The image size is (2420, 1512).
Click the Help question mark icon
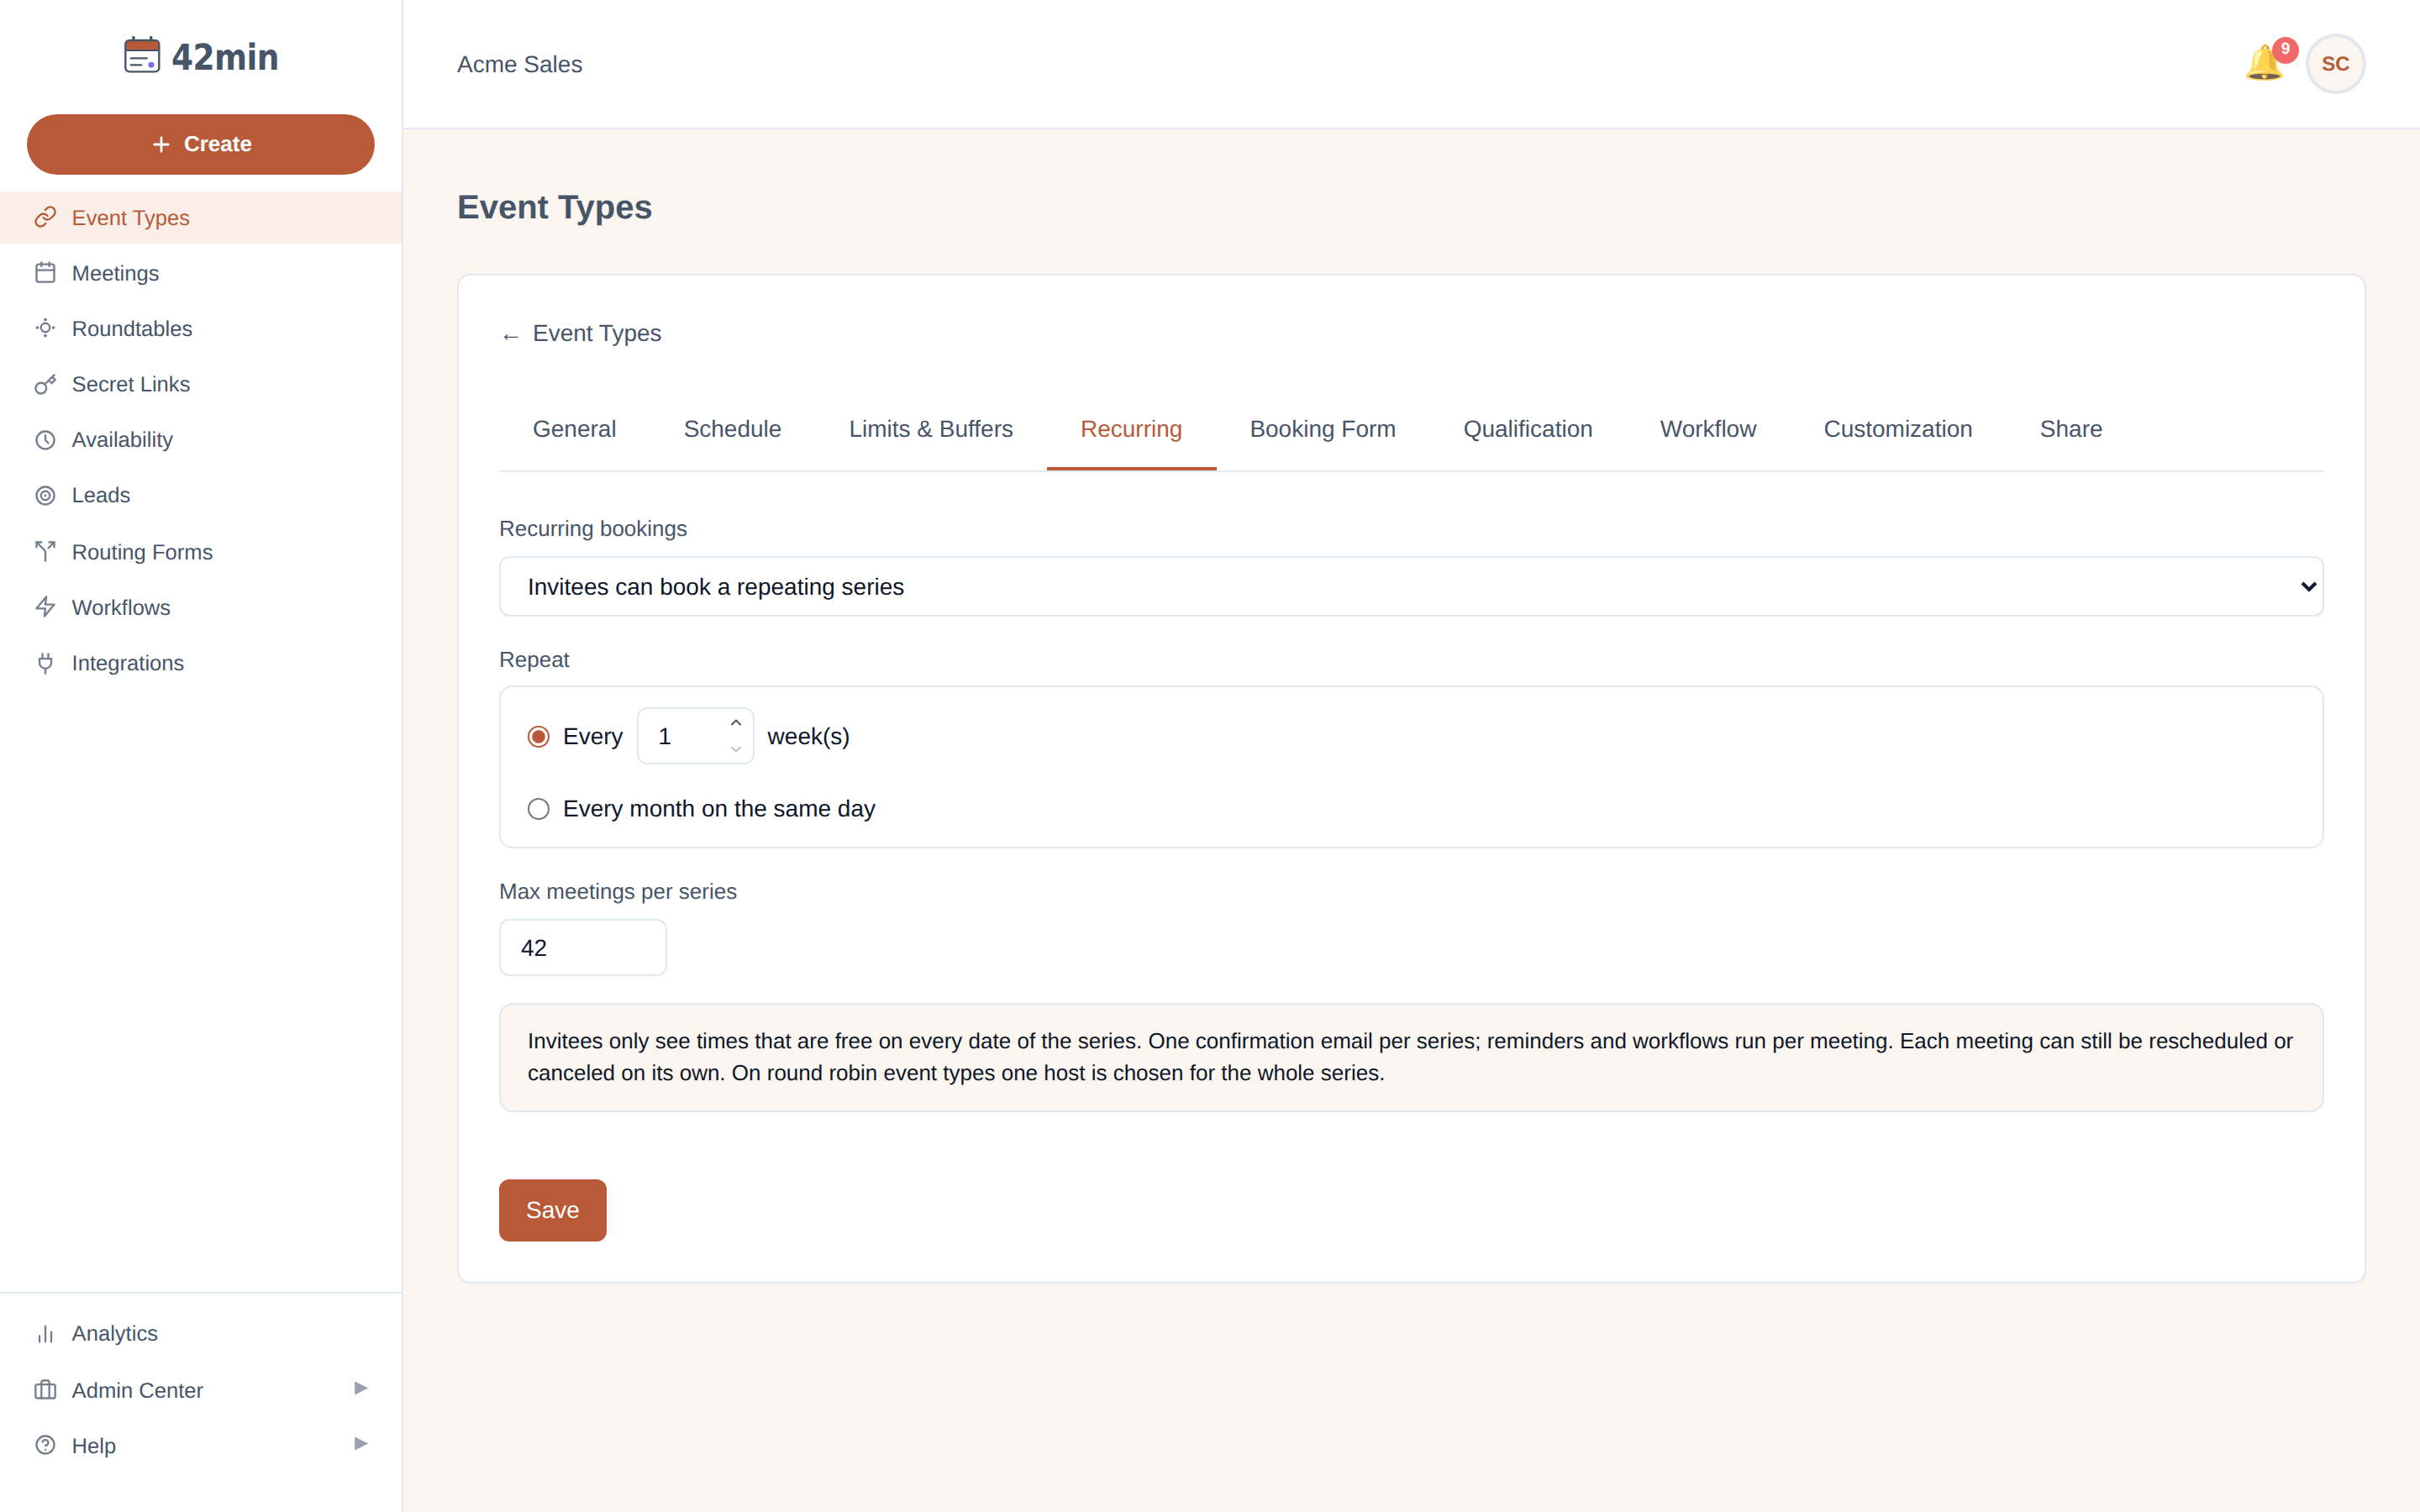pos(45,1445)
